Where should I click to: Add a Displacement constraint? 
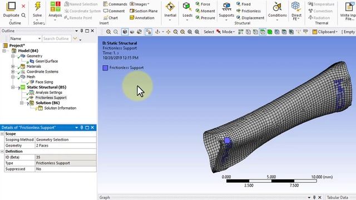tap(250, 18)
